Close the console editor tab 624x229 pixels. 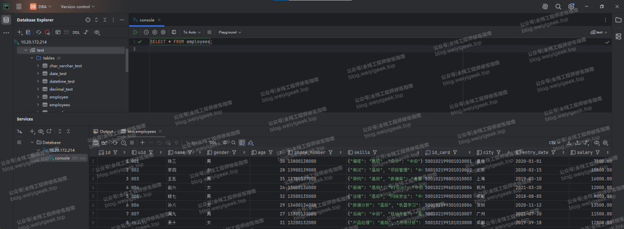pos(159,20)
